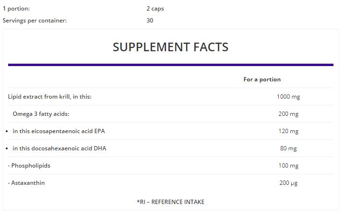Click the 200 µg astaxanthin value
Viewport: 345px width, 215px height.
(x=288, y=183)
